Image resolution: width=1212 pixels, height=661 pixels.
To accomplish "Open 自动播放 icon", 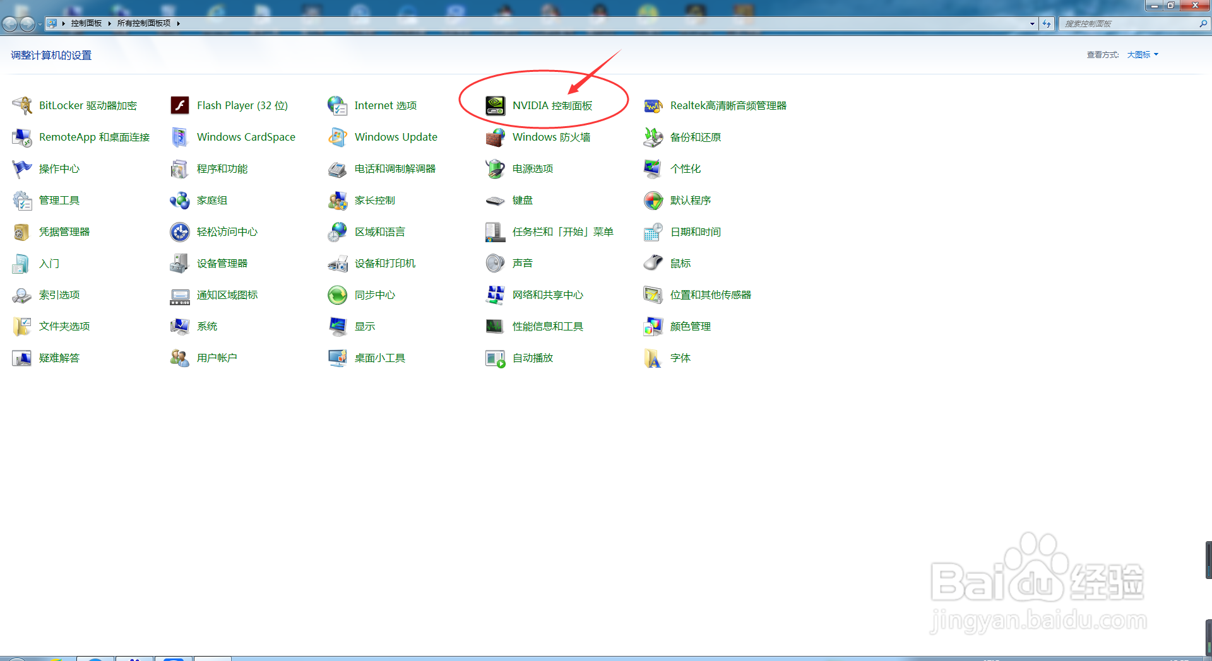I will [x=495, y=358].
